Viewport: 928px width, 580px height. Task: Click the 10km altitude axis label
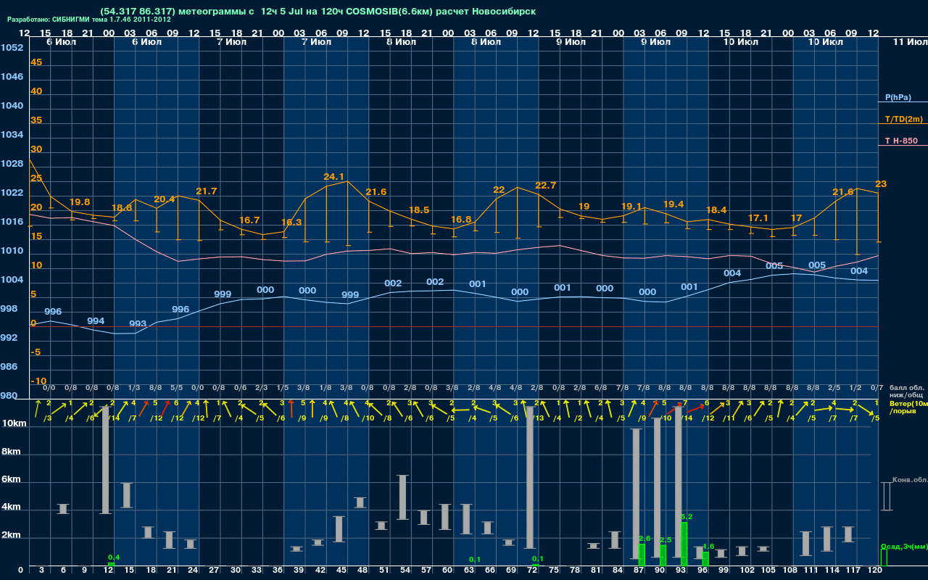pos(14,423)
